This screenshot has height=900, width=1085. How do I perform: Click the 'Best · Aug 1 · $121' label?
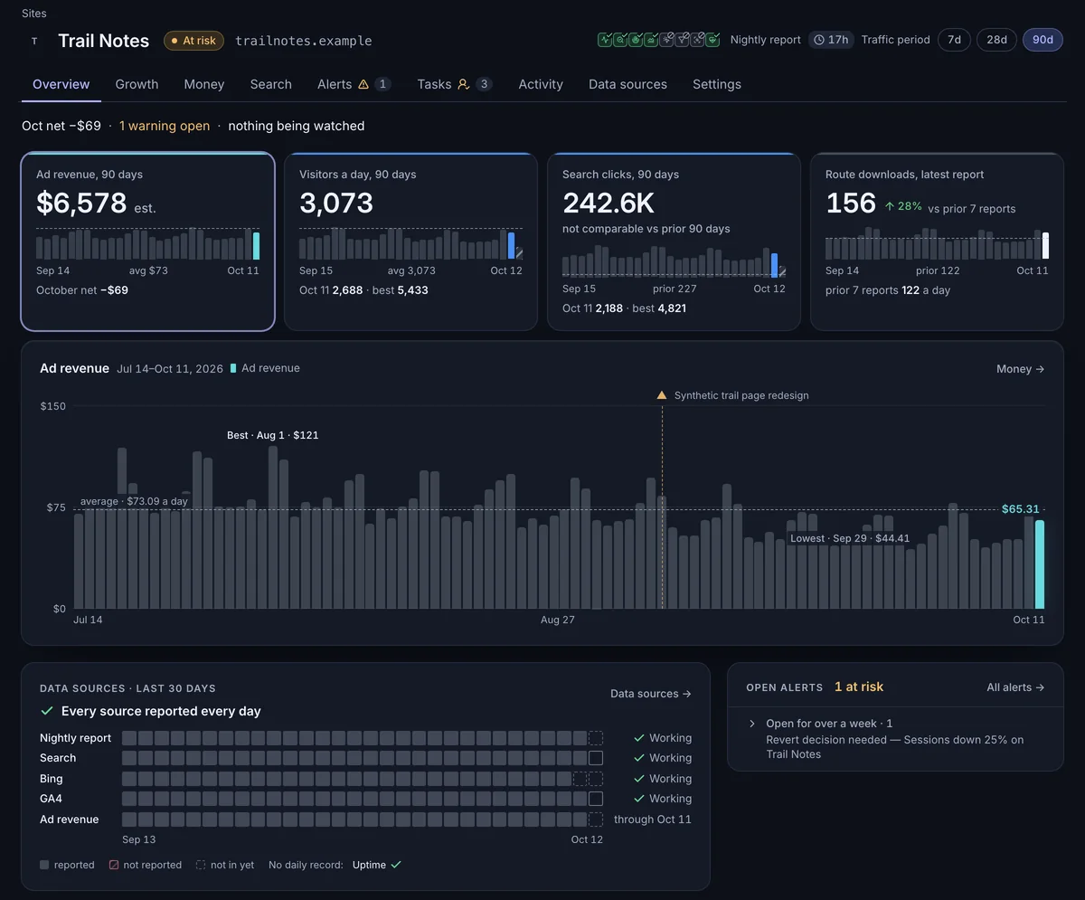pyautogui.click(x=272, y=435)
